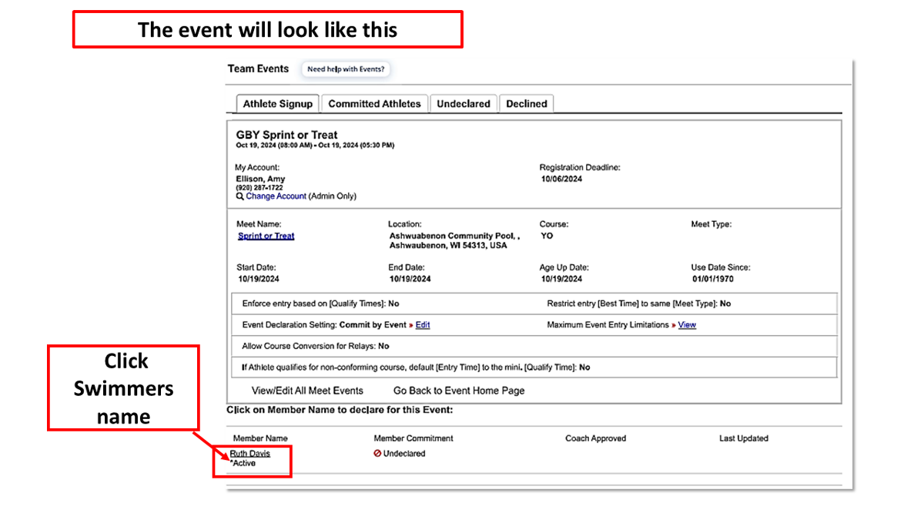This screenshot has height=520, width=924.
Task: Go to the Declined tab
Action: click(527, 104)
